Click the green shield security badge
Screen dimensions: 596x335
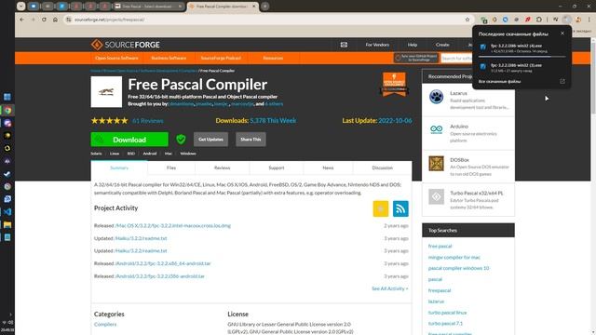(x=181, y=140)
